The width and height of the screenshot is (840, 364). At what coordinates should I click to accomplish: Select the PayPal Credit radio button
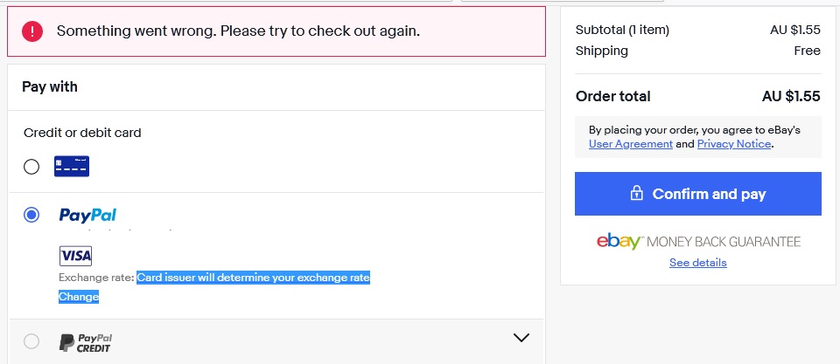click(x=31, y=341)
